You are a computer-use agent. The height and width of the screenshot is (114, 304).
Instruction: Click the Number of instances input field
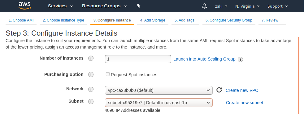(x=138, y=59)
